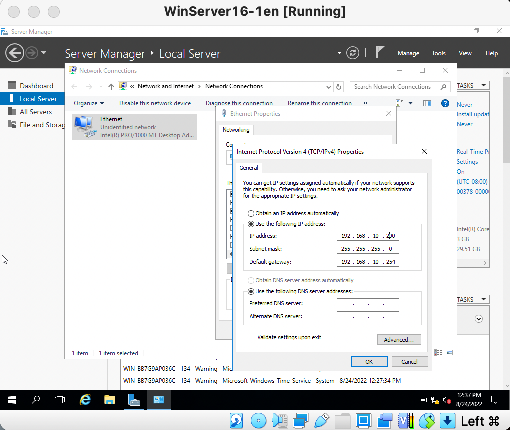Open the Manage menu
The width and height of the screenshot is (510, 430).
408,53
